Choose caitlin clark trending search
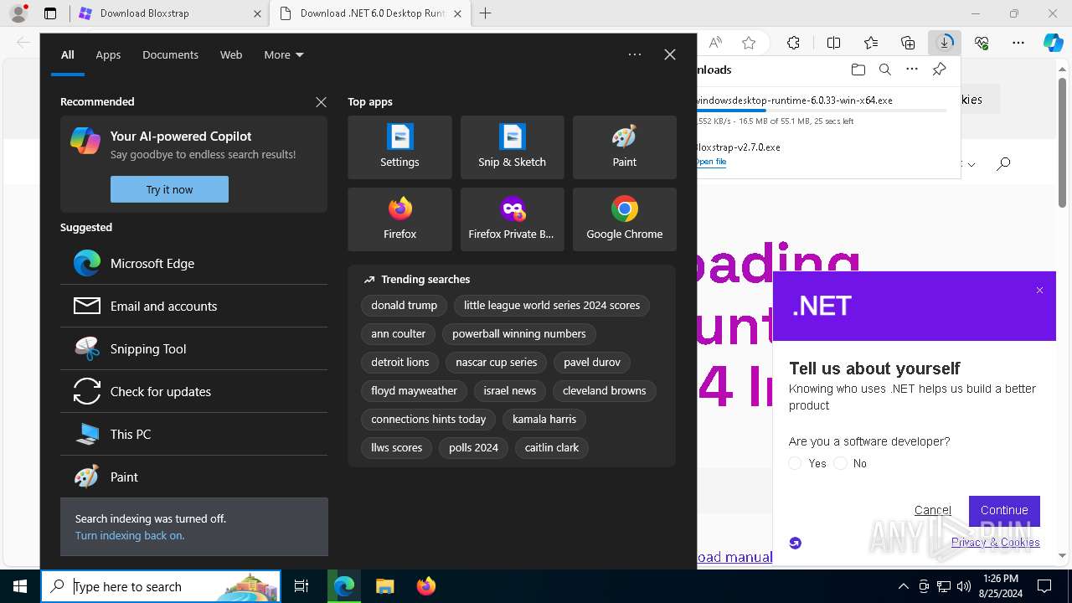 552,447
